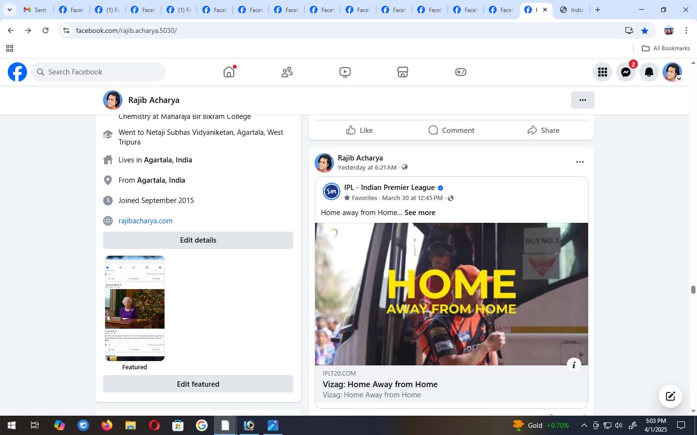Viewport: 697px width, 435px height.
Task: Open the Gaming icon
Action: point(461,72)
